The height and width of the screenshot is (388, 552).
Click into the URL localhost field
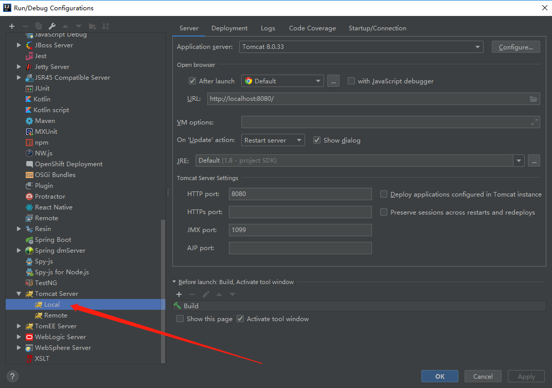tap(373, 99)
